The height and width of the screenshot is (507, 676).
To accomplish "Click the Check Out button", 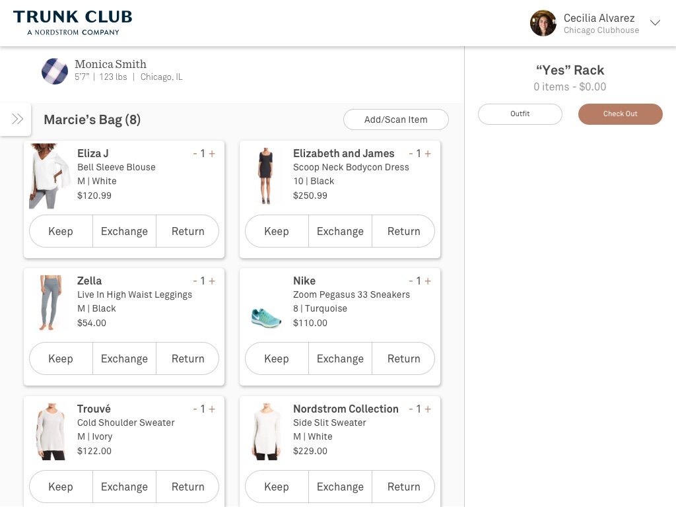I will coord(620,114).
